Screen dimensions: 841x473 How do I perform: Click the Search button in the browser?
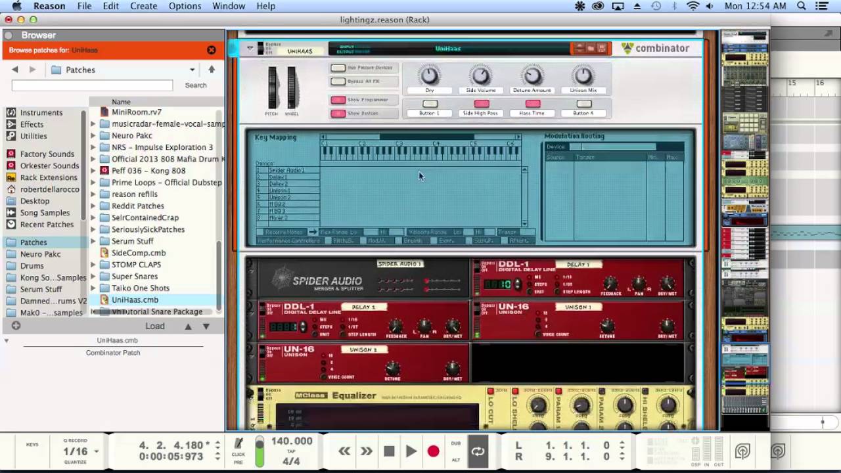click(196, 85)
